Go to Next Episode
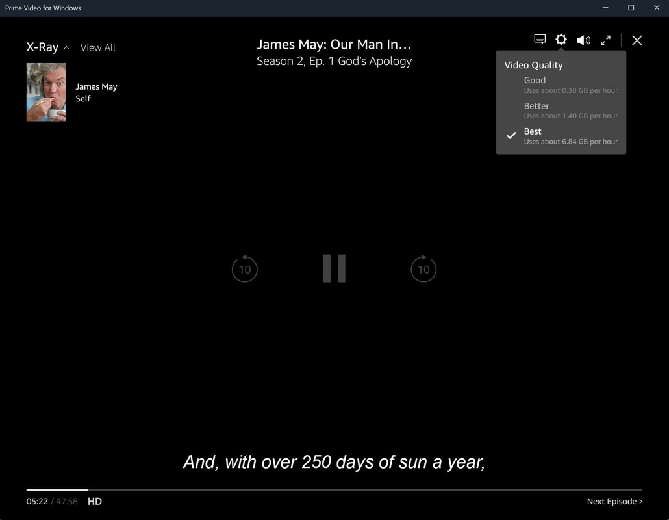The image size is (669, 520). pyautogui.click(x=614, y=501)
